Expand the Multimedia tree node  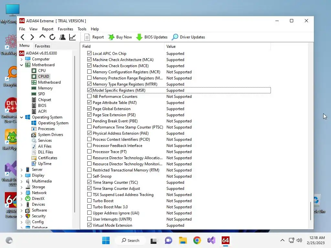(22, 181)
